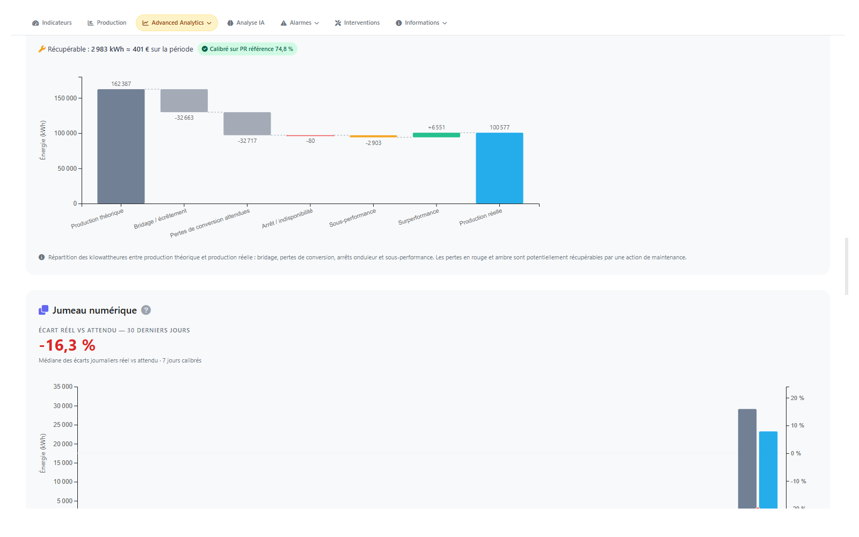Click the Alarmes warning triangle icon
The width and height of the screenshot is (859, 537).
tap(283, 23)
